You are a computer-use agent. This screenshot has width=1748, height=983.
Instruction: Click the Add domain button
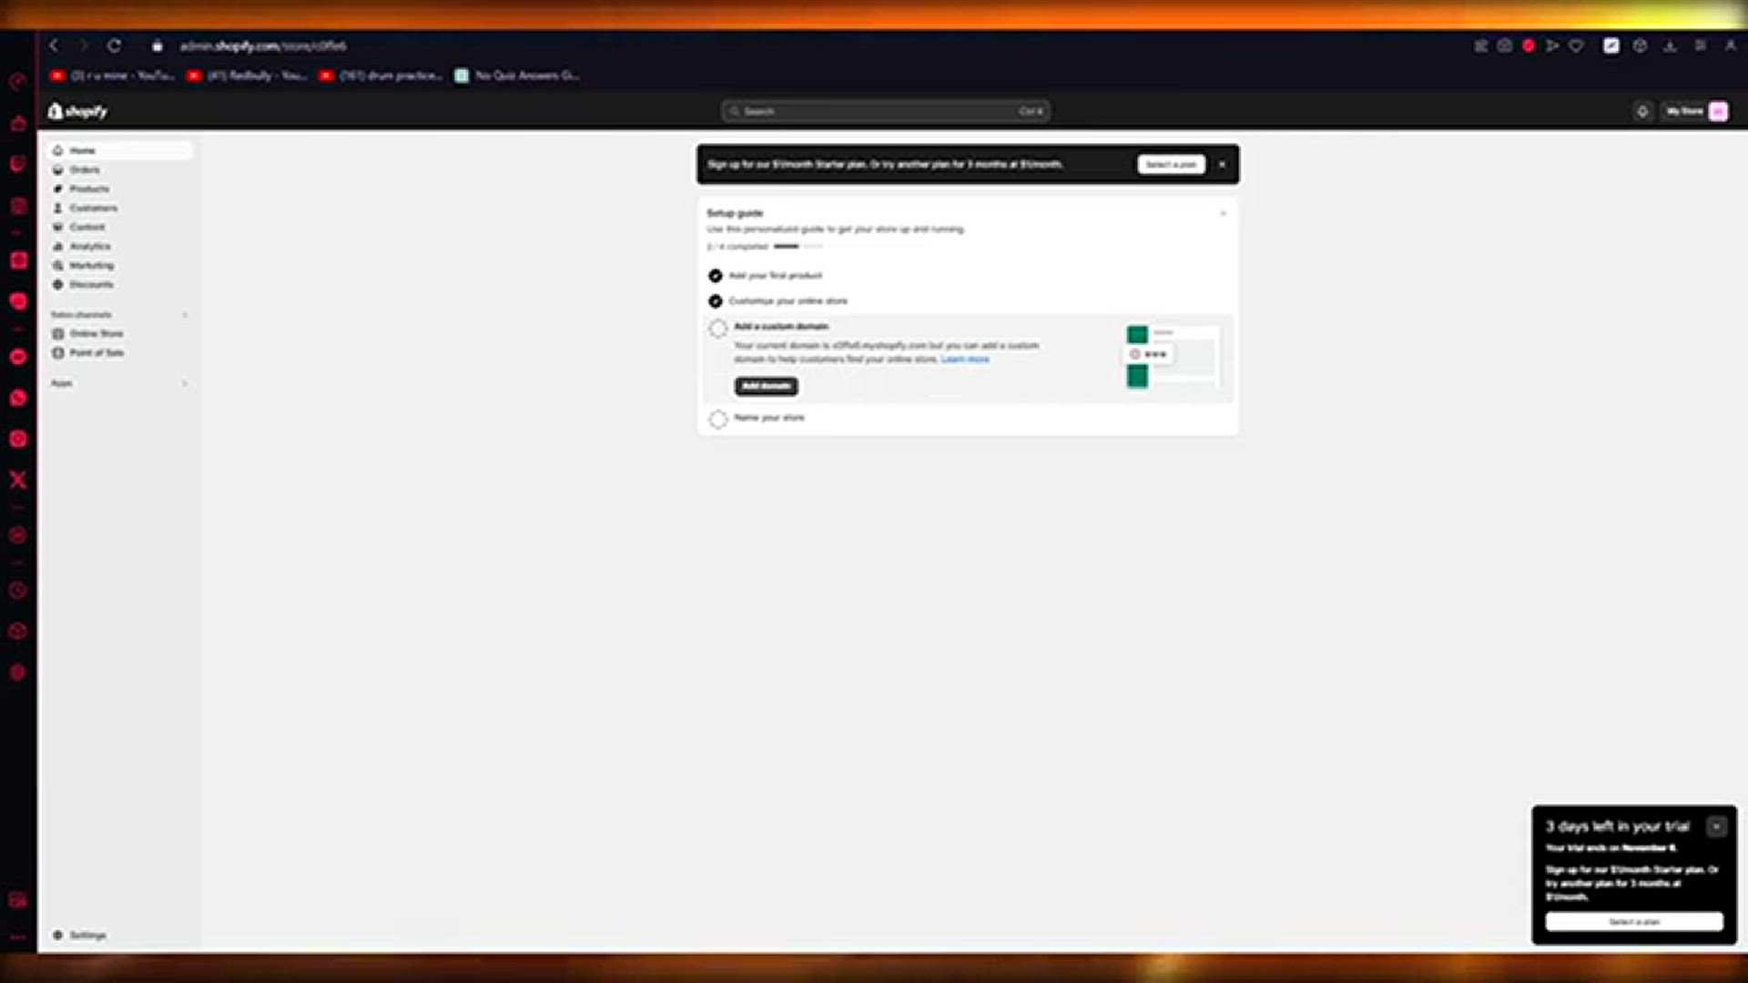click(766, 386)
